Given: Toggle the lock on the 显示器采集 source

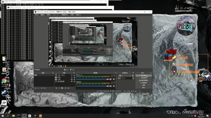Looking at the screenshot, I should coord(74,81).
